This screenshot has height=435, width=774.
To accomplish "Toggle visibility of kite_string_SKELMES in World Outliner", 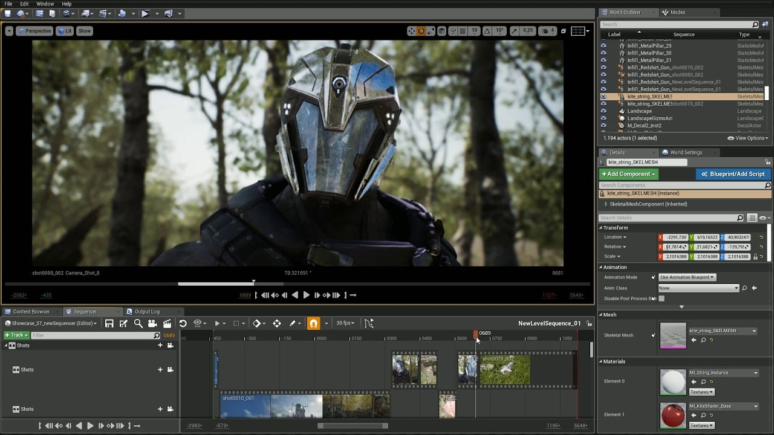I will tap(603, 97).
